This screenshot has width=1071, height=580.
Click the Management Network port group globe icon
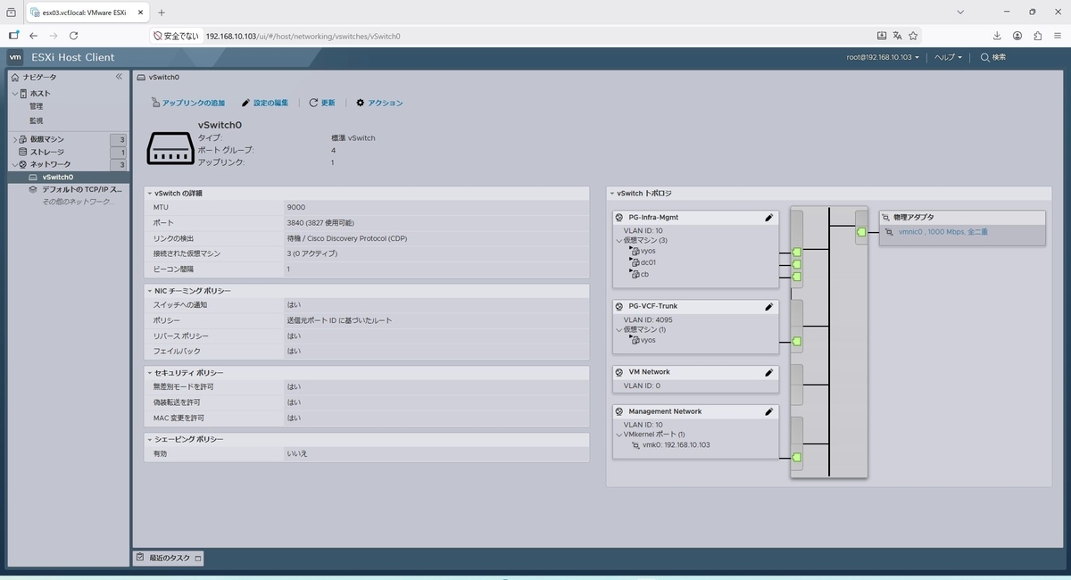point(619,411)
